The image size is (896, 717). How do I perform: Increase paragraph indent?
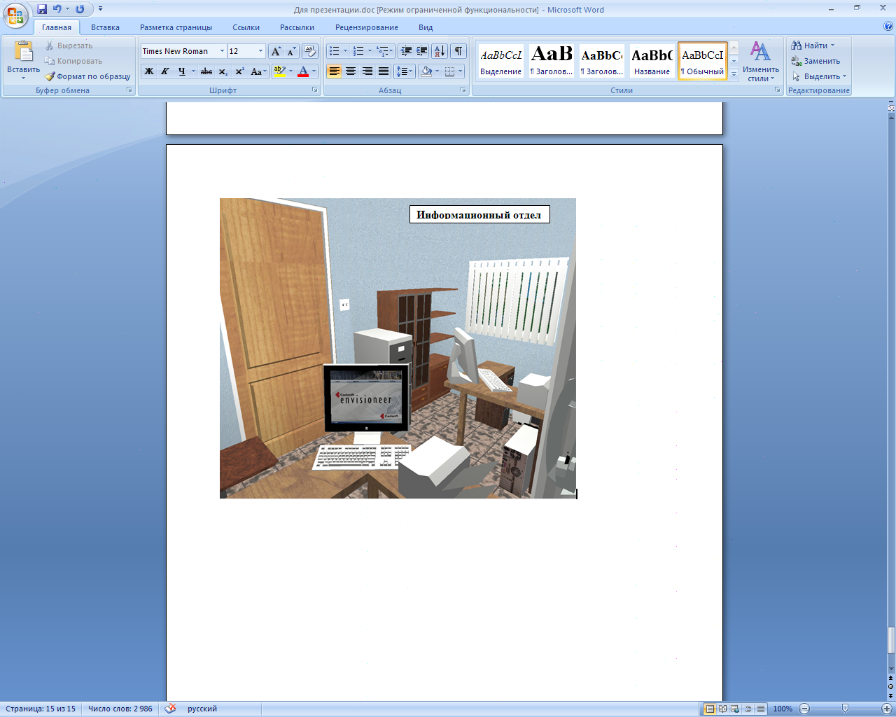pyautogui.click(x=422, y=51)
